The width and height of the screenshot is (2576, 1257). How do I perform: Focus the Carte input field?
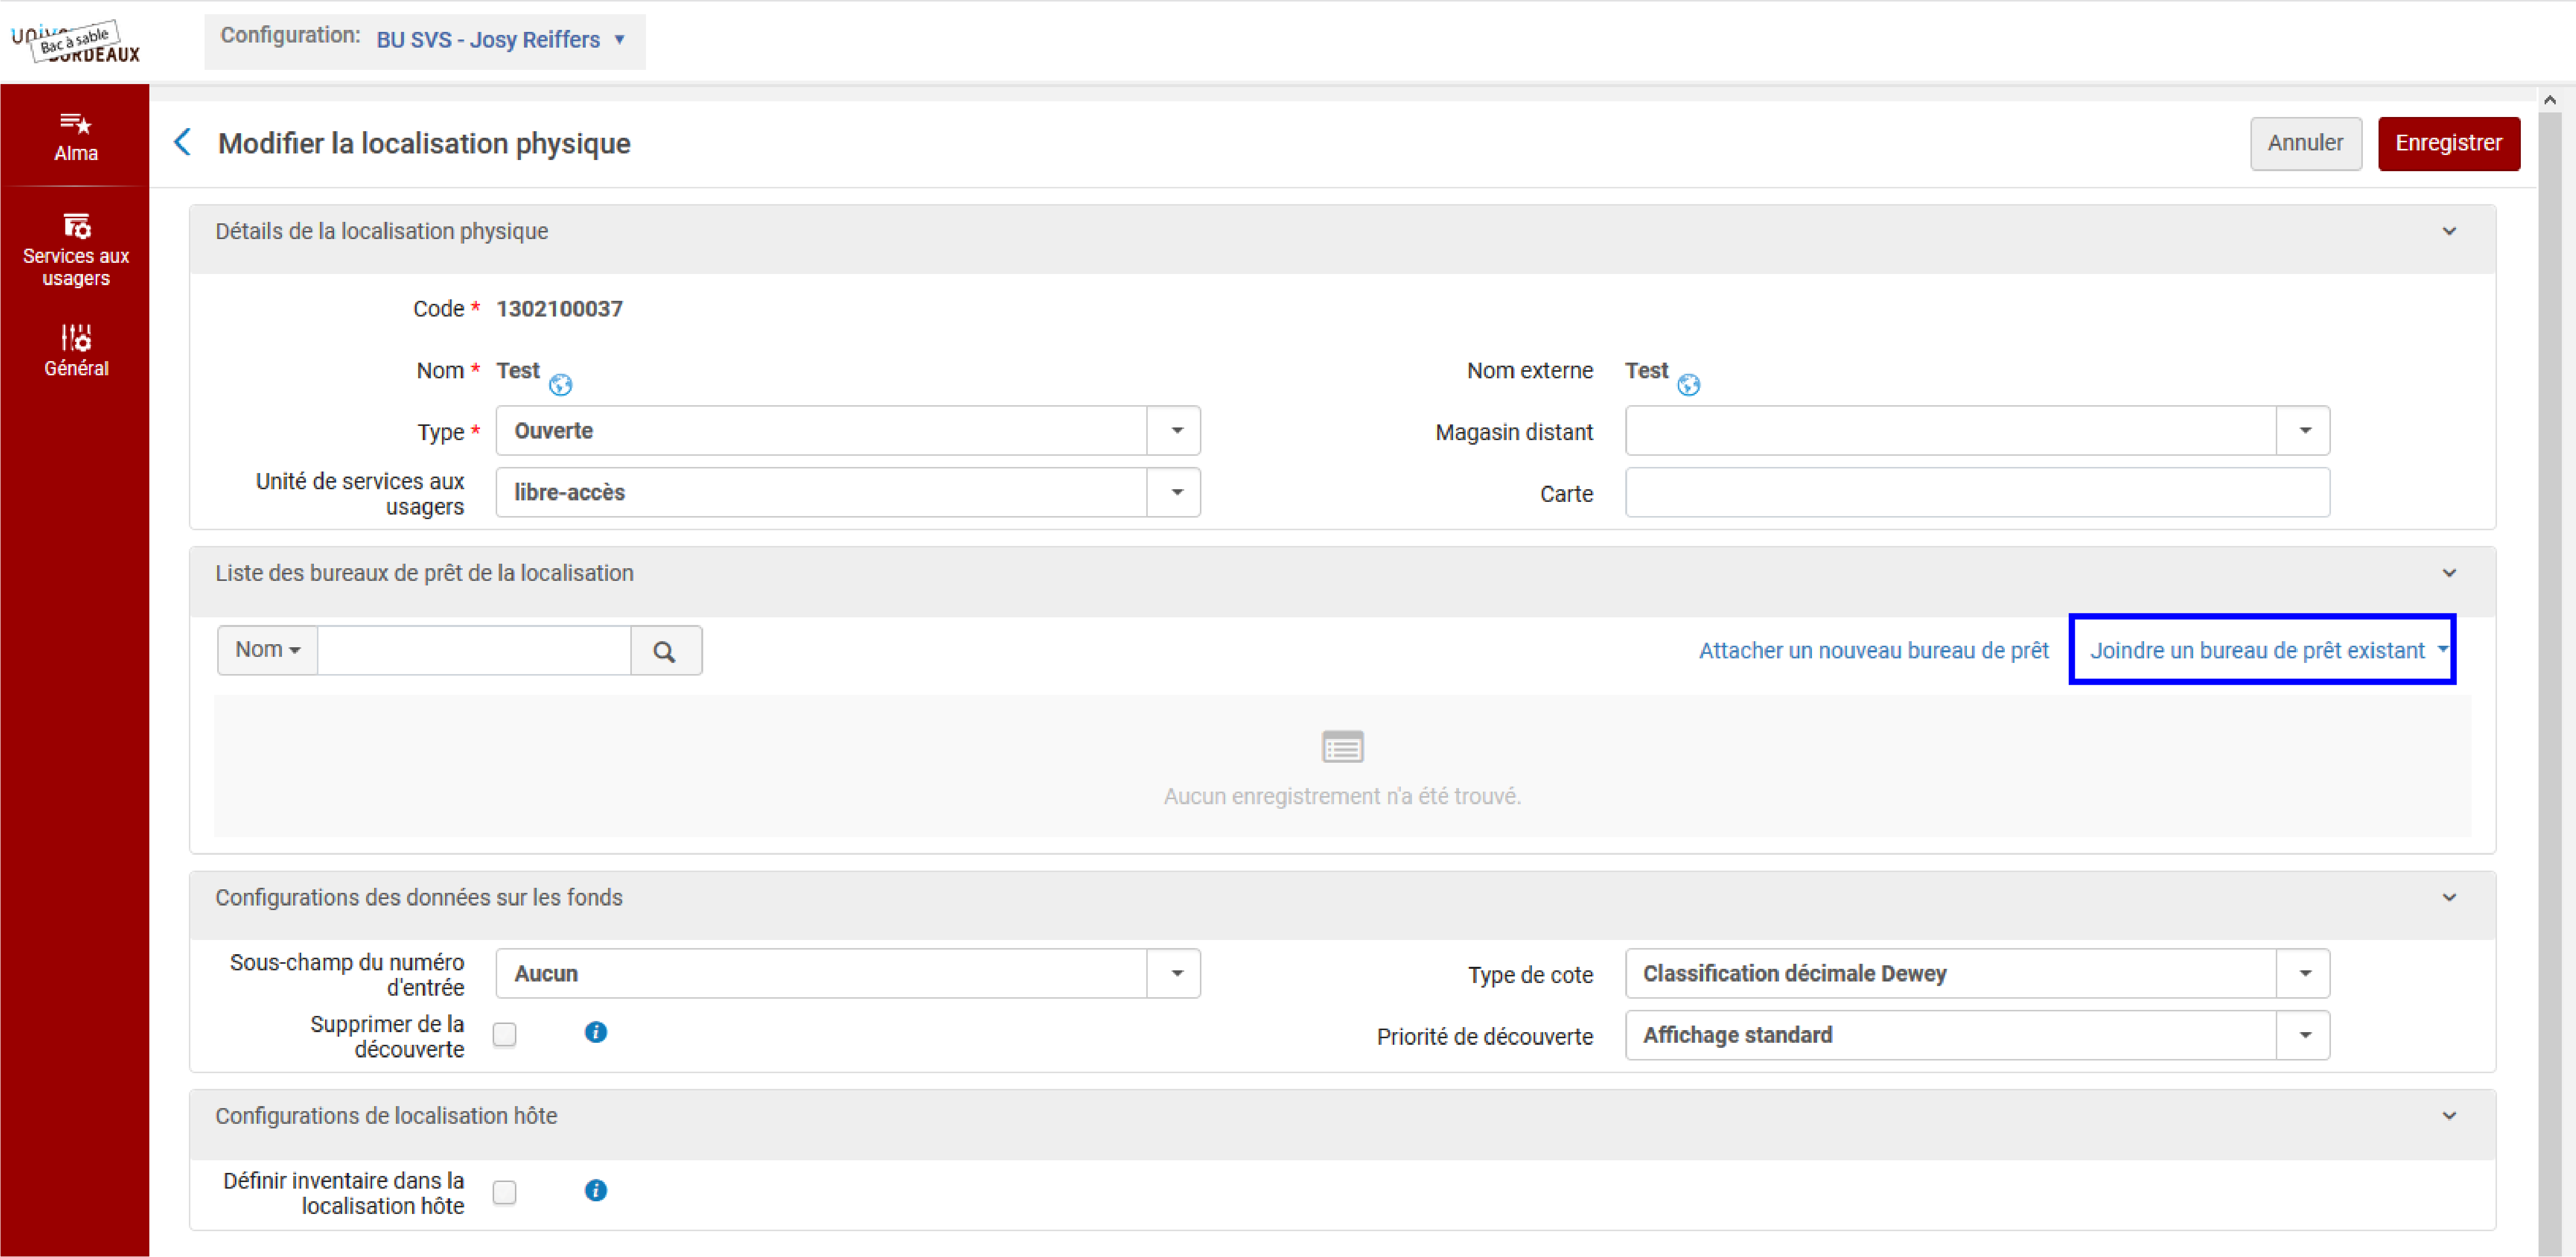[x=1977, y=492]
